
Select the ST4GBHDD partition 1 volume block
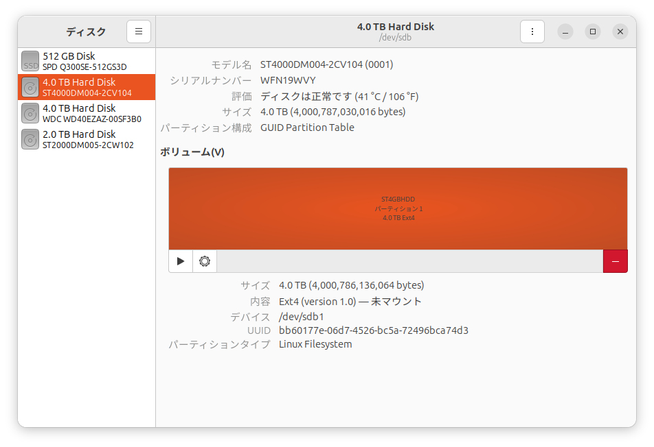pos(398,208)
